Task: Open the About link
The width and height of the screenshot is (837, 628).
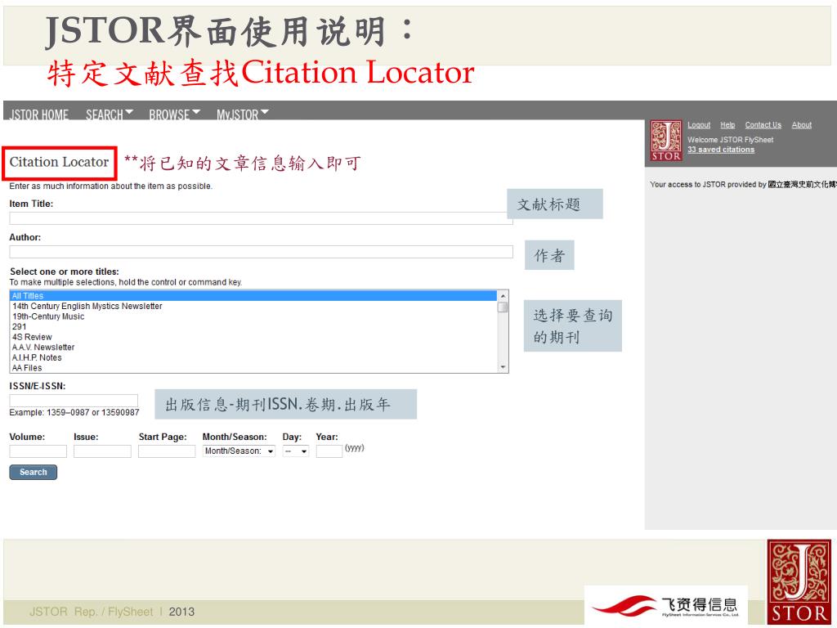Action: coord(802,125)
